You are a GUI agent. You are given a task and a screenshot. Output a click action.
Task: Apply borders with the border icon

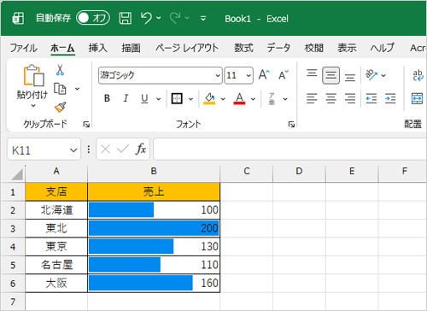pyautogui.click(x=177, y=98)
